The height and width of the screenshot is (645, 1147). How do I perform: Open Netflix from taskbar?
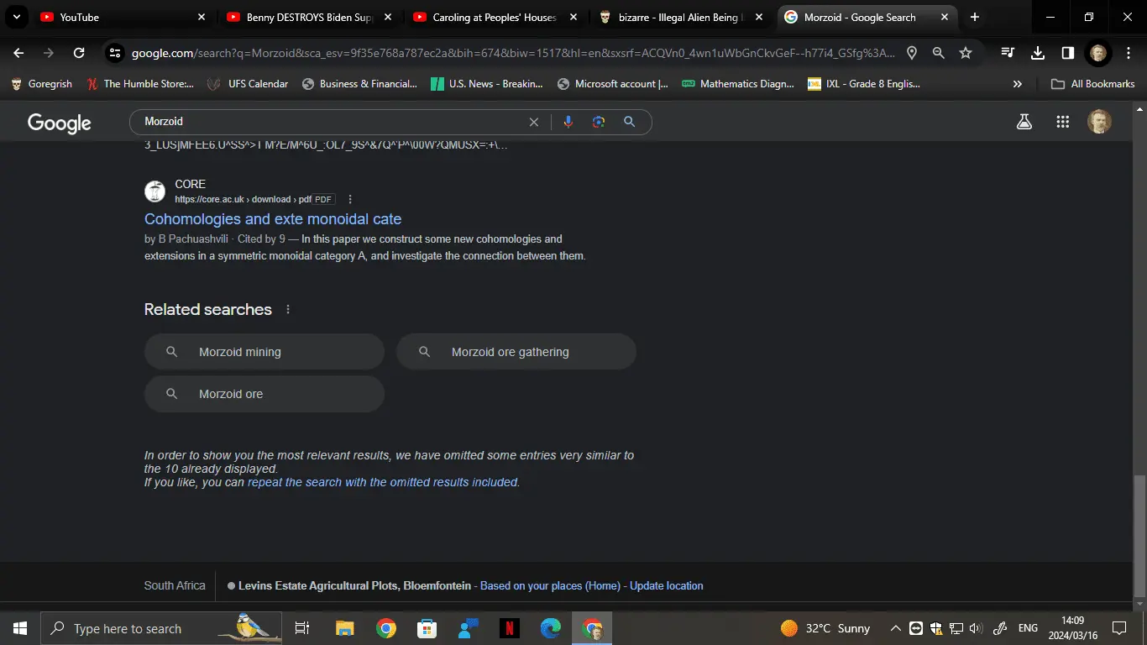click(x=510, y=628)
